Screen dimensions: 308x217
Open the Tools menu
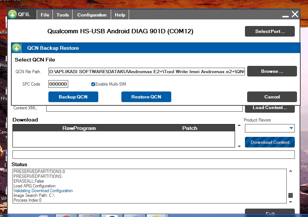[x=62, y=15]
